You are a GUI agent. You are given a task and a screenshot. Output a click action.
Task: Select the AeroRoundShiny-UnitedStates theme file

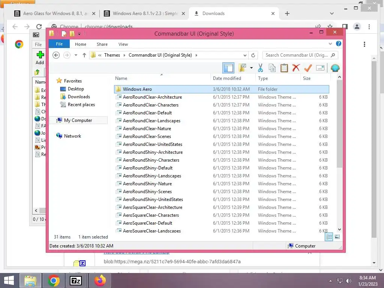222,199
